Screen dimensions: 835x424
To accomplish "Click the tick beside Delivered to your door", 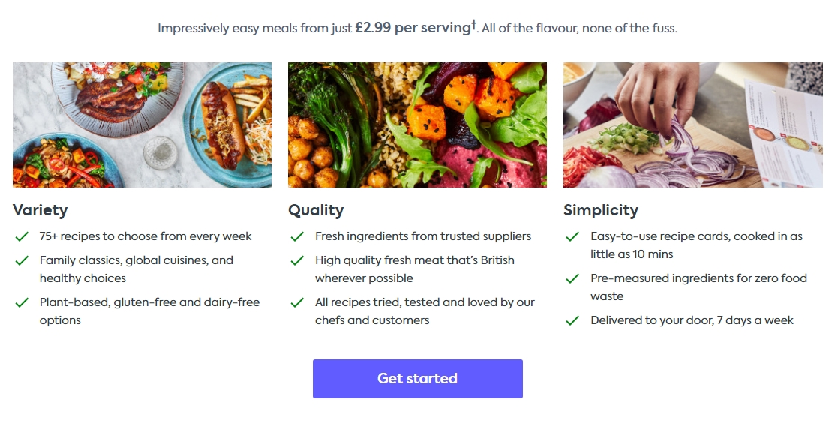I will point(572,320).
